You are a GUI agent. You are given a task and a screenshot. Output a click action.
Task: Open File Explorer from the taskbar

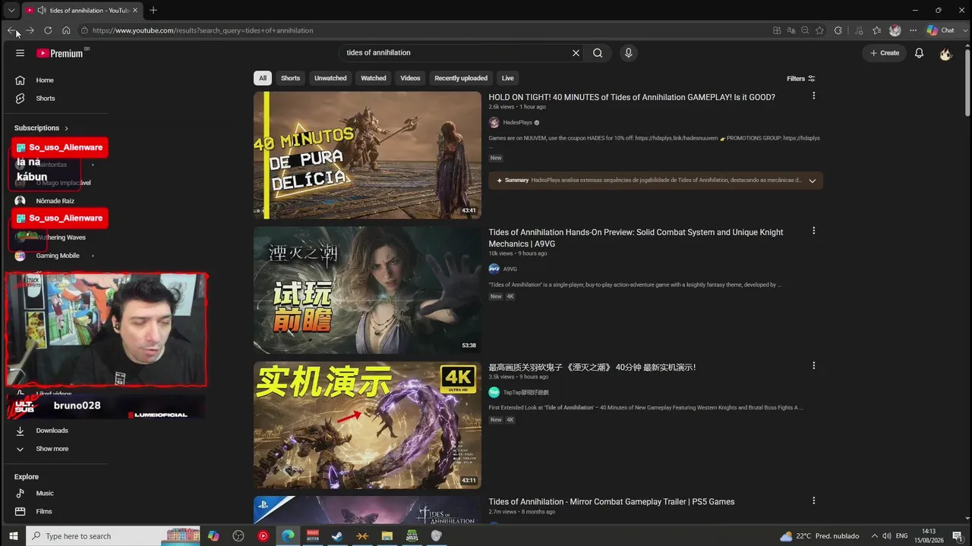pos(387,536)
